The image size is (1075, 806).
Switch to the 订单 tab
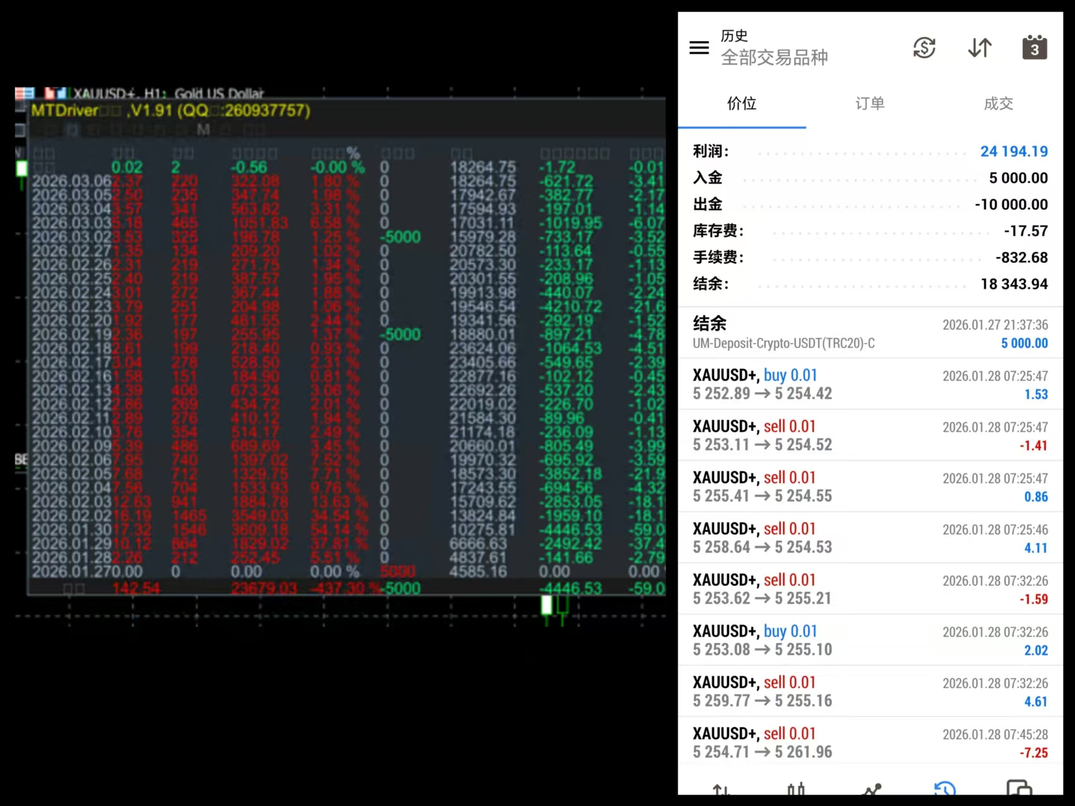[870, 103]
